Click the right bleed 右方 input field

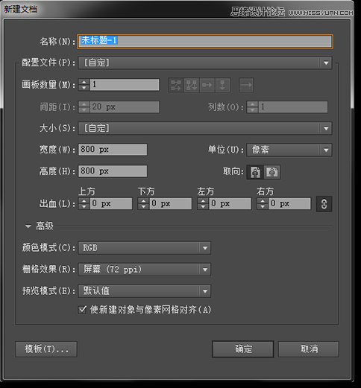pos(289,204)
